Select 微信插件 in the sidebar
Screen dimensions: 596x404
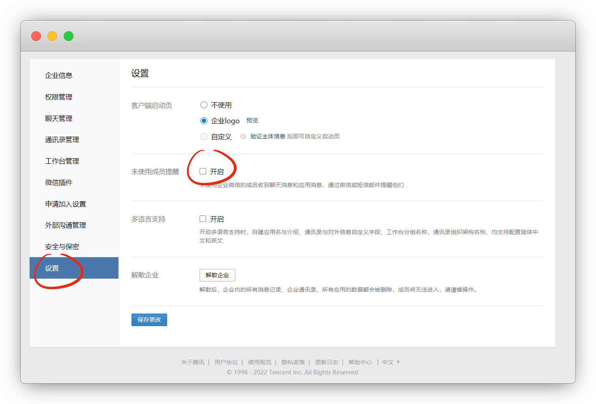point(59,183)
